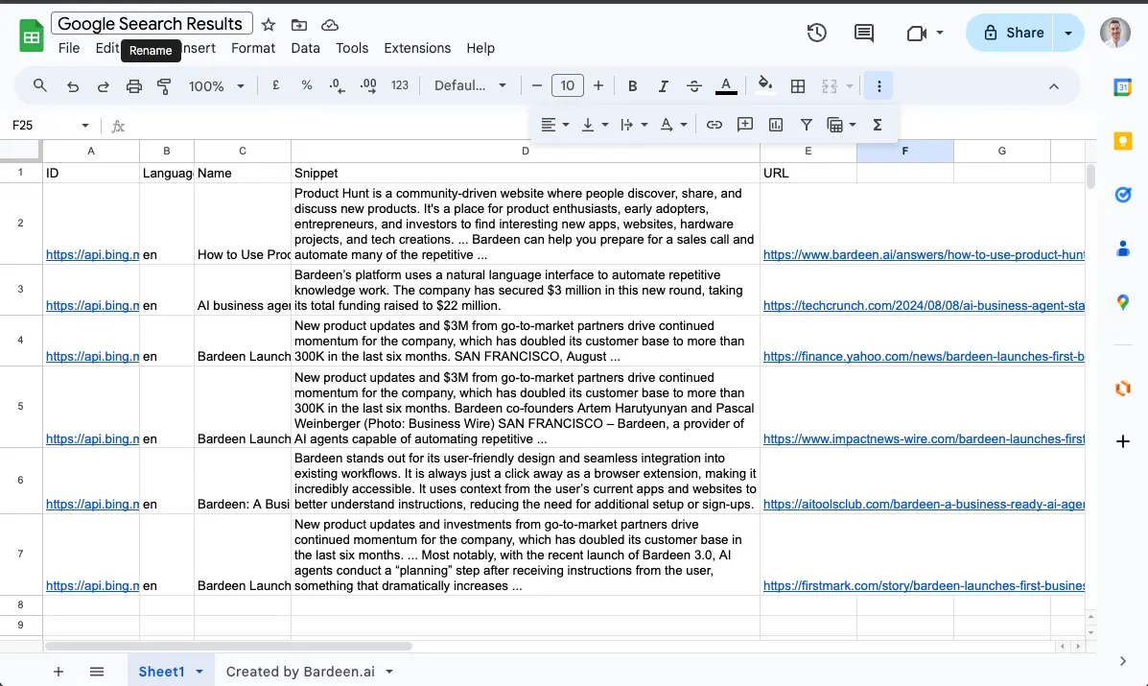Open horizontal align dropdown

tap(555, 125)
